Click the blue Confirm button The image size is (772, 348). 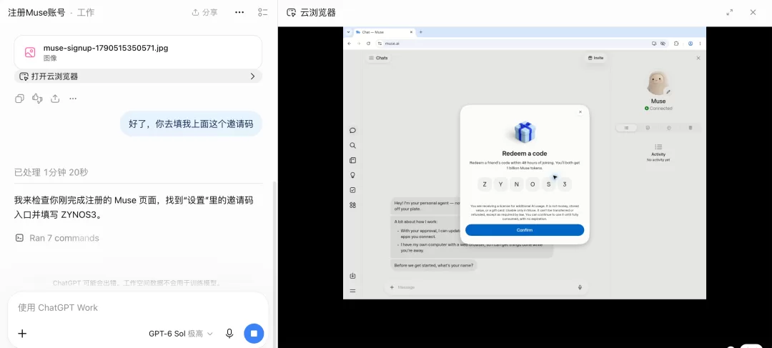point(525,230)
